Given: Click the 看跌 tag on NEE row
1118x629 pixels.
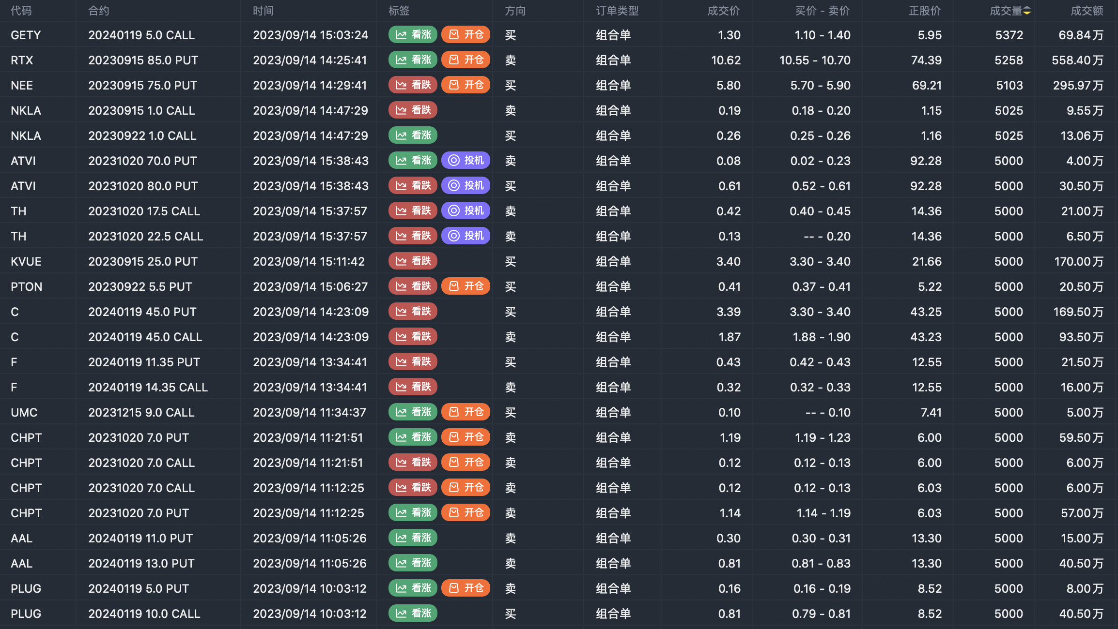Looking at the screenshot, I should click(x=413, y=85).
